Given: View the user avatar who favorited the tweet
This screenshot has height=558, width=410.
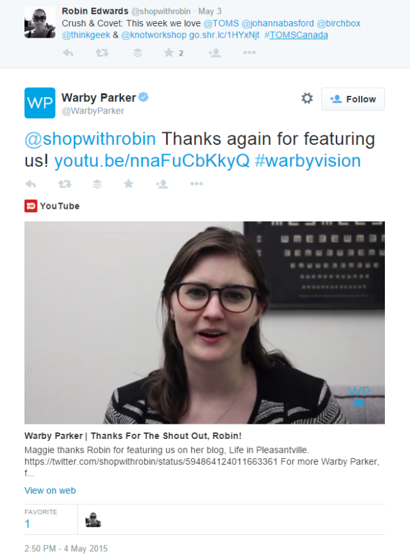Looking at the screenshot, I should tap(93, 520).
